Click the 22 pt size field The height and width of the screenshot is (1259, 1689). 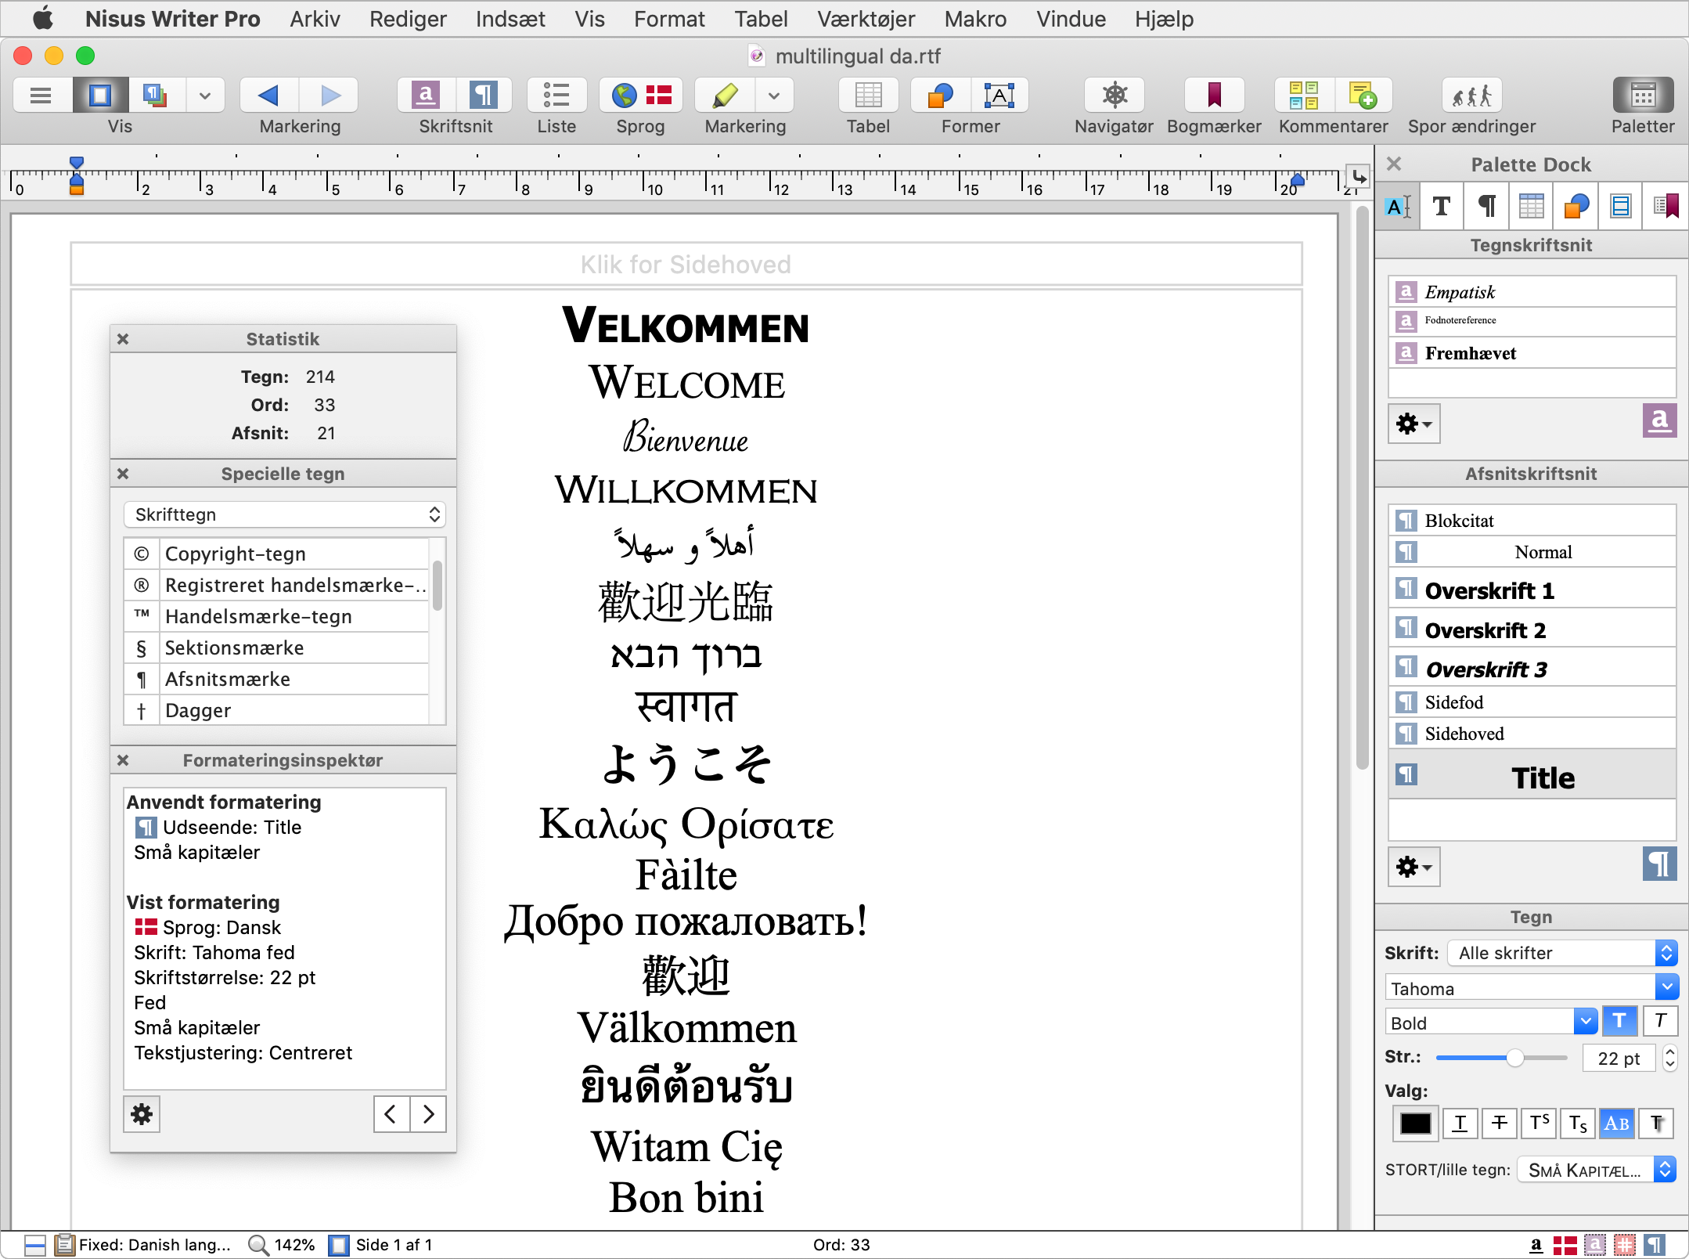1619,1058
